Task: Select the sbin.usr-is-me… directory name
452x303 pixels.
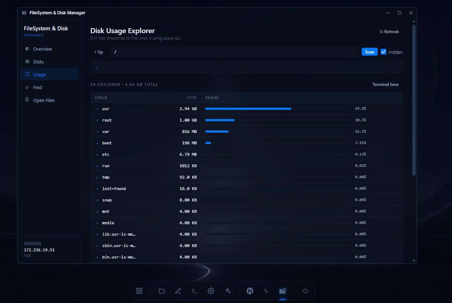Action: 119,245
